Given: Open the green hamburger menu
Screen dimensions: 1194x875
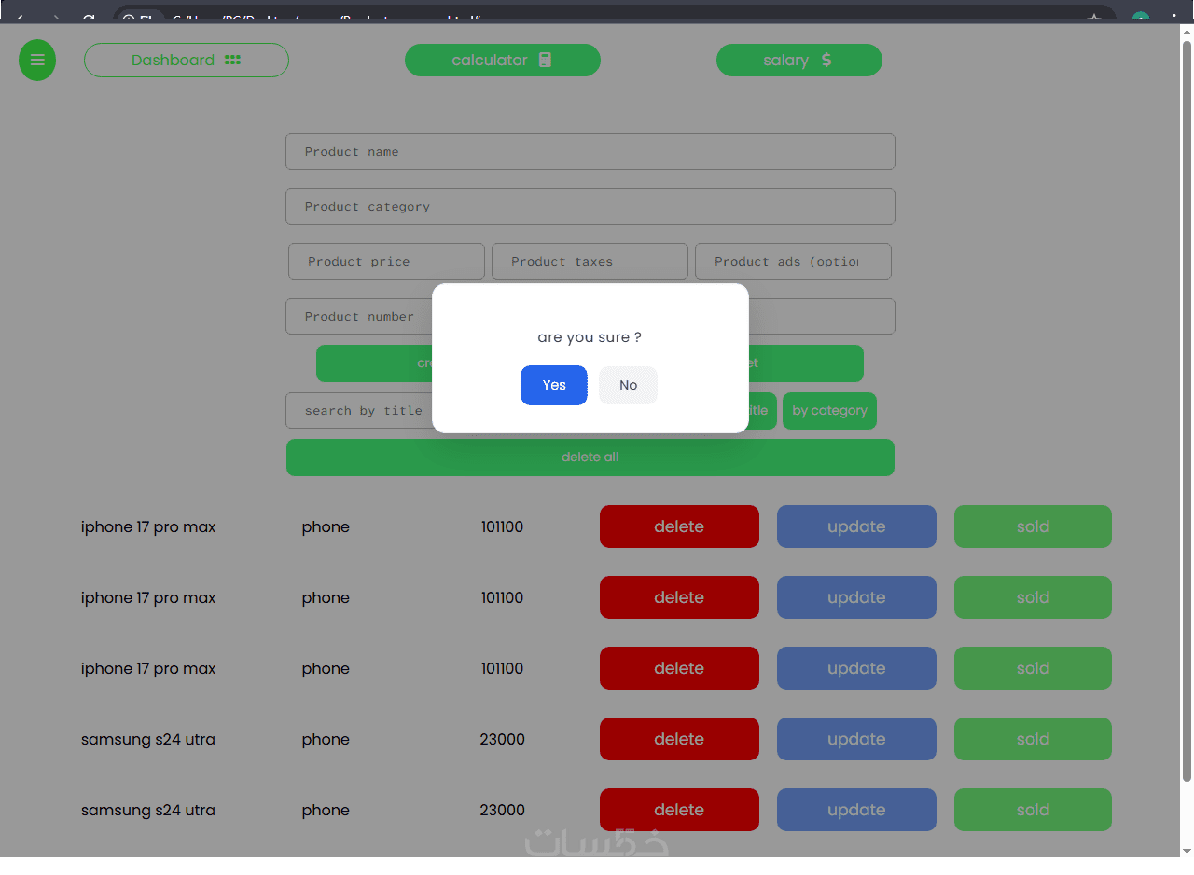Looking at the screenshot, I should pyautogui.click(x=37, y=61).
